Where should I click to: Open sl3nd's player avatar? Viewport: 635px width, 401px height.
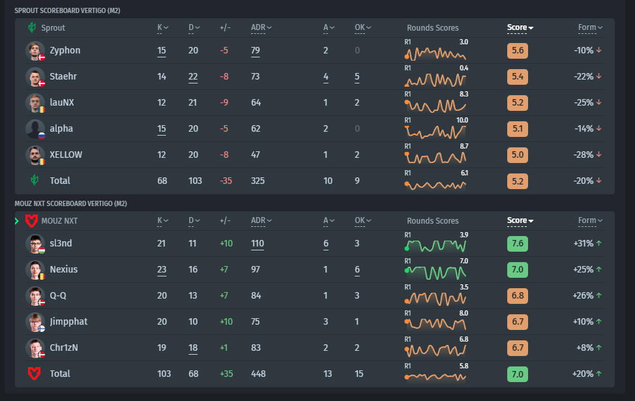tap(35, 244)
